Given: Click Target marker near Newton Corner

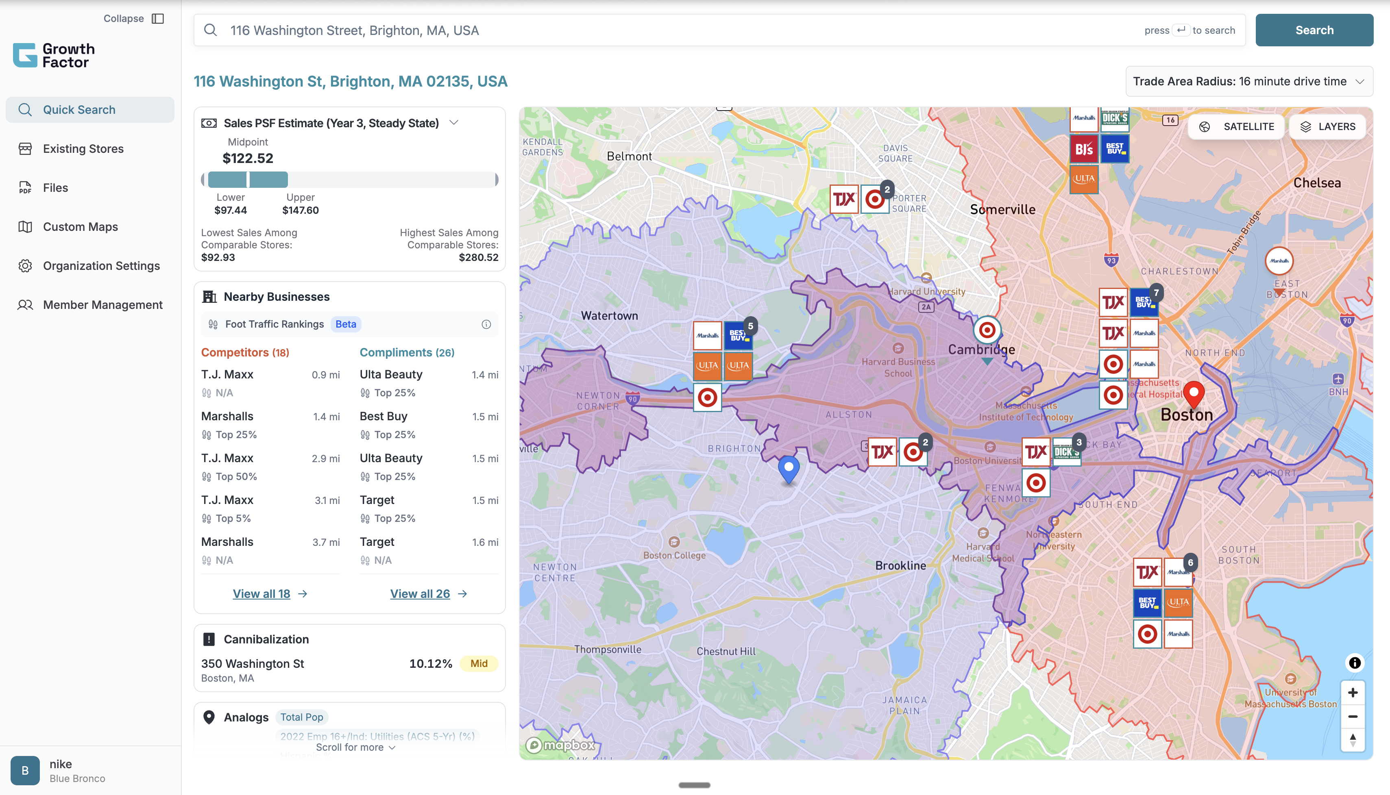Looking at the screenshot, I should coord(707,397).
